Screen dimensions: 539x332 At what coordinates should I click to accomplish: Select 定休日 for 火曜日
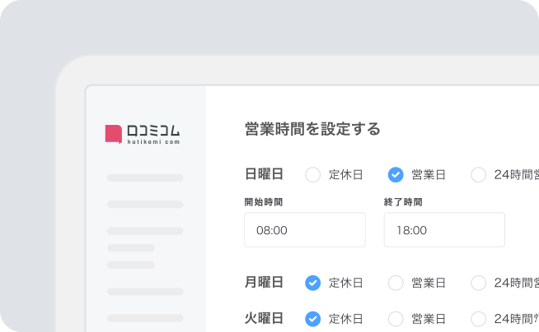pyautogui.click(x=313, y=319)
